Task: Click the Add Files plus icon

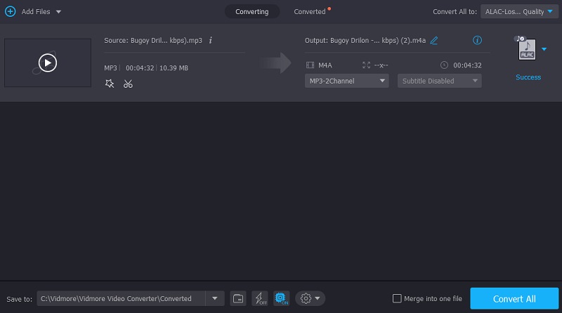Action: [10, 12]
